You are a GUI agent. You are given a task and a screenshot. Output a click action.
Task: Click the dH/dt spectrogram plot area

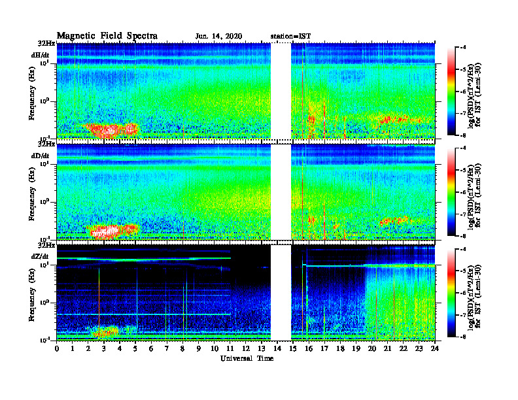(246, 91)
